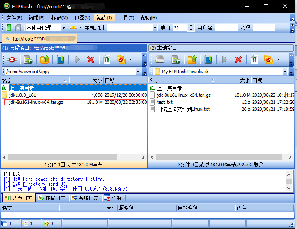Open local folder checkmark dropdown arrow
This screenshot has height=229, width=297.
coord(278,60)
